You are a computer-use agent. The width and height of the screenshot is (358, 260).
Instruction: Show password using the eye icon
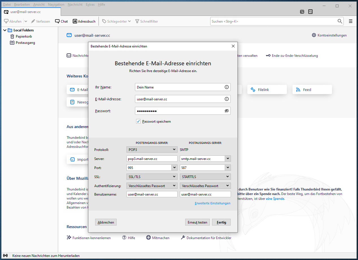[226, 111]
